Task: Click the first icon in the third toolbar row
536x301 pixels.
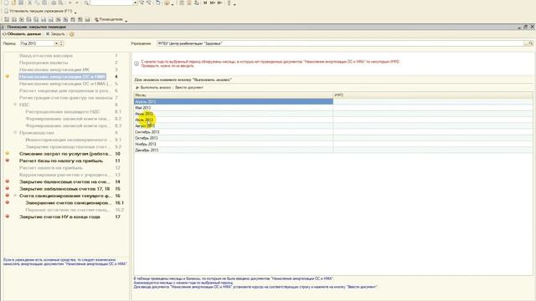Action: [7, 19]
